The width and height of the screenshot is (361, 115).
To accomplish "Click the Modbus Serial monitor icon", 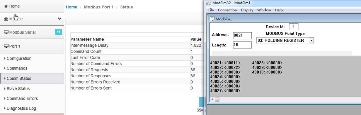I will tap(6, 32).
